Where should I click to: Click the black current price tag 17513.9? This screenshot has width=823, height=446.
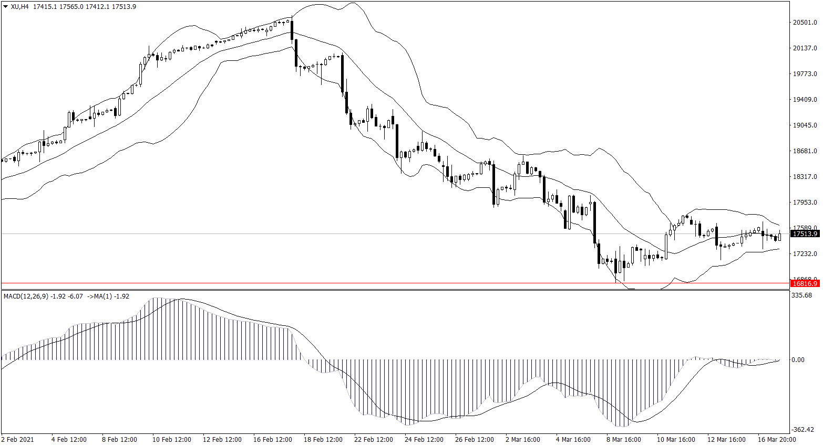click(805, 234)
